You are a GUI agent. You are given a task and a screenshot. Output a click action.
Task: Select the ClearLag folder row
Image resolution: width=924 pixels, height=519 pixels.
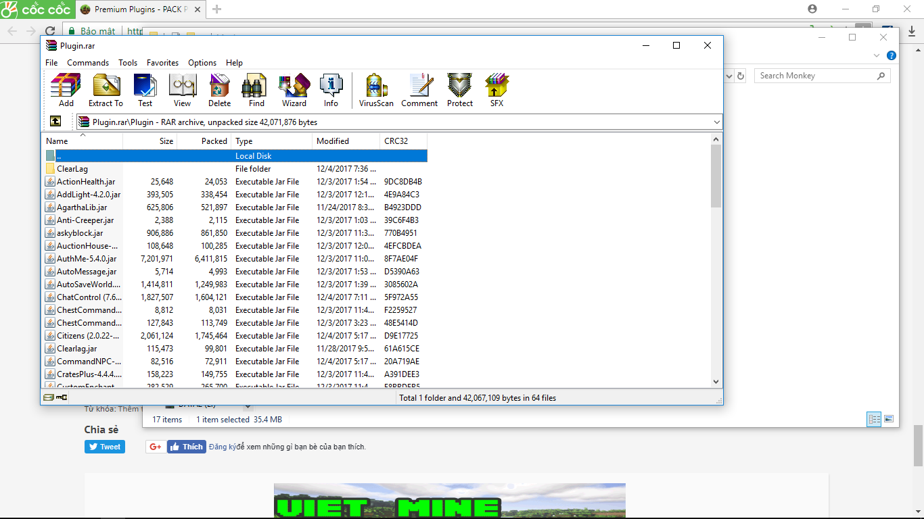[x=235, y=169]
